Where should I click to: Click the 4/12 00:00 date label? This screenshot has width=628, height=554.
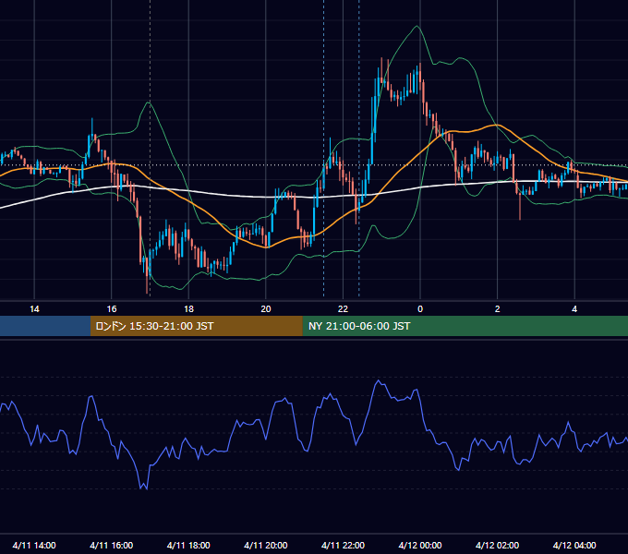[420, 545]
